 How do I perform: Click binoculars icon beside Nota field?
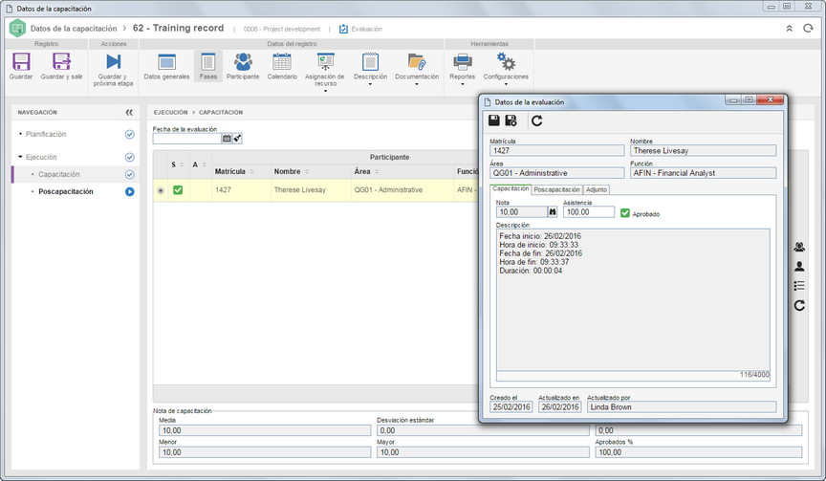click(x=552, y=211)
